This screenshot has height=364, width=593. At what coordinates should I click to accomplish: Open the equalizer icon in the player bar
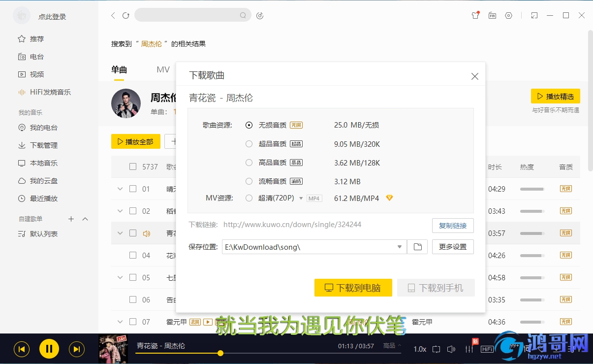469,349
